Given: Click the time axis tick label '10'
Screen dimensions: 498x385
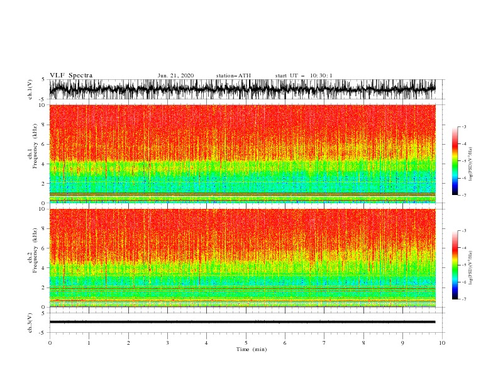Looking at the screenshot, I should pos(442,343).
